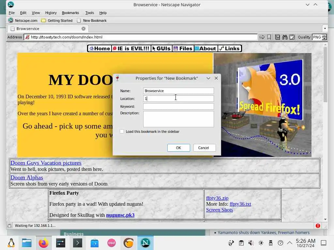The height and width of the screenshot is (250, 334).
Task: Open brightness tray icon
Action: click(x=261, y=243)
